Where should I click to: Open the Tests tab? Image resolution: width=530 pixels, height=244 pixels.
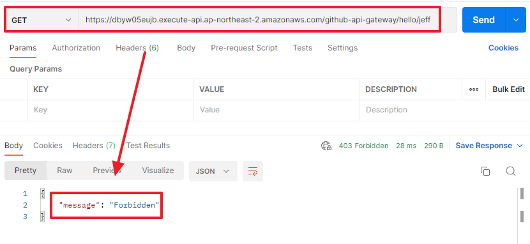point(303,48)
